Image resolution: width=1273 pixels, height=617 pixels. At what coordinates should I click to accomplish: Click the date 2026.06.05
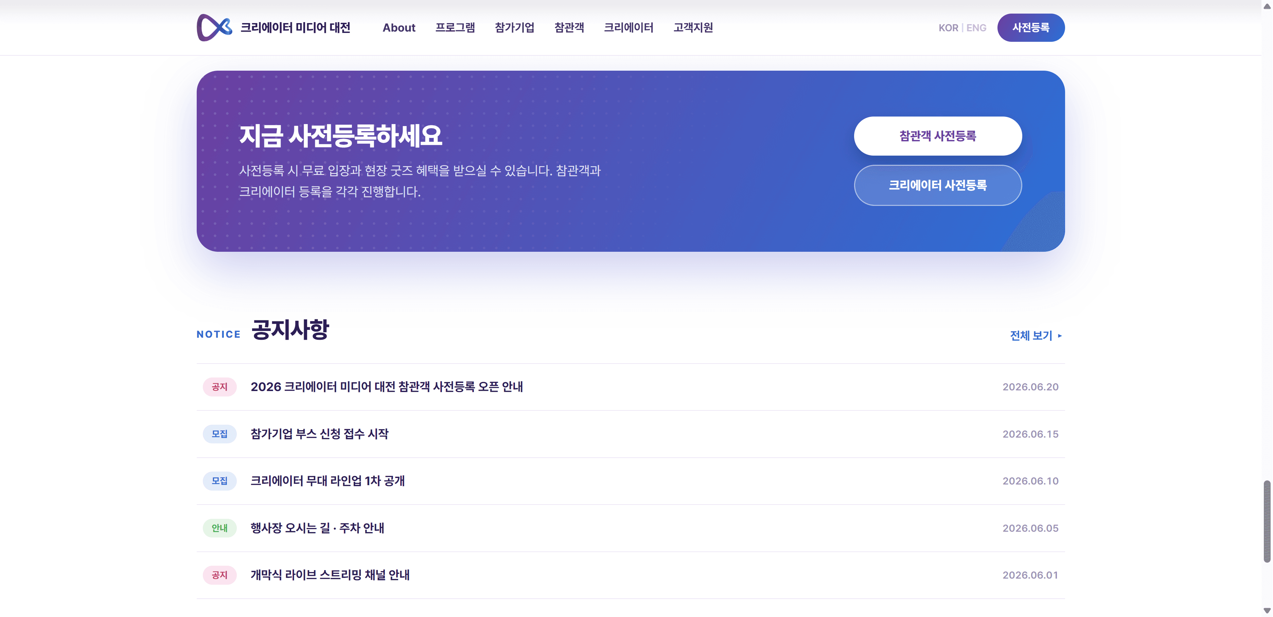pos(1030,528)
